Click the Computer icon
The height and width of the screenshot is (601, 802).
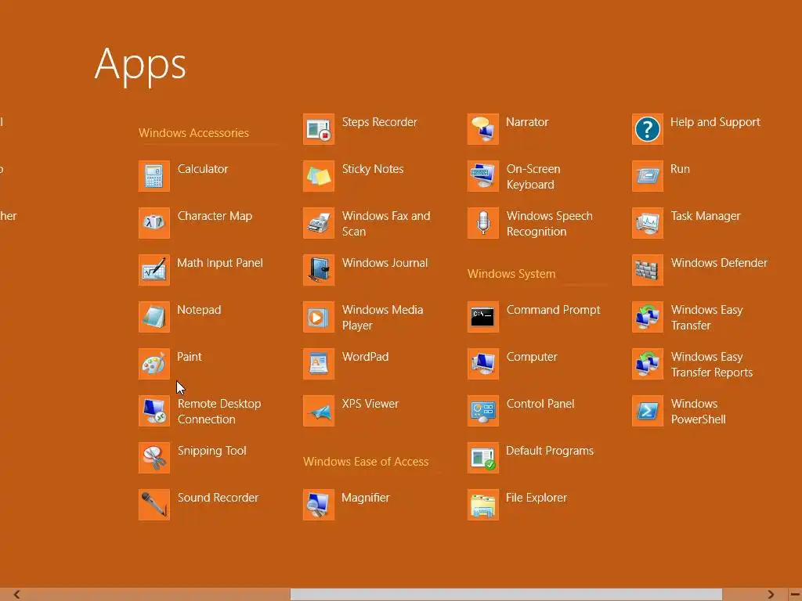483,365
